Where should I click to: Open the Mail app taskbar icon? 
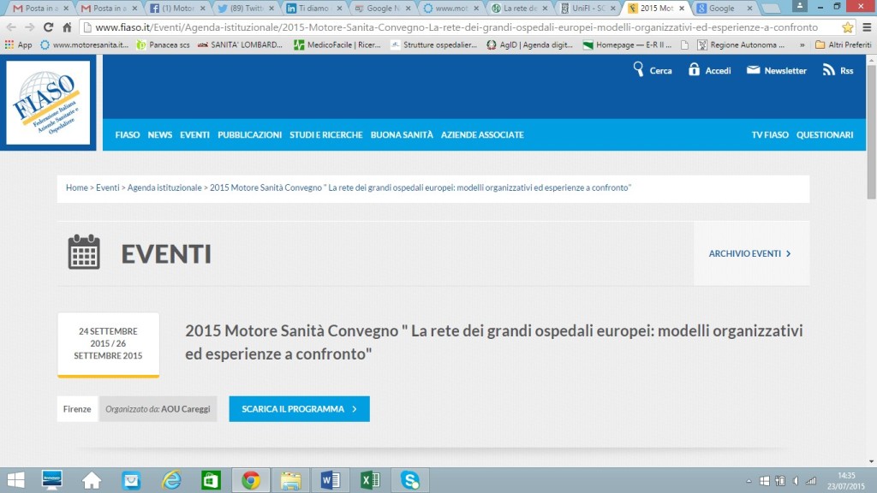[x=131, y=480]
